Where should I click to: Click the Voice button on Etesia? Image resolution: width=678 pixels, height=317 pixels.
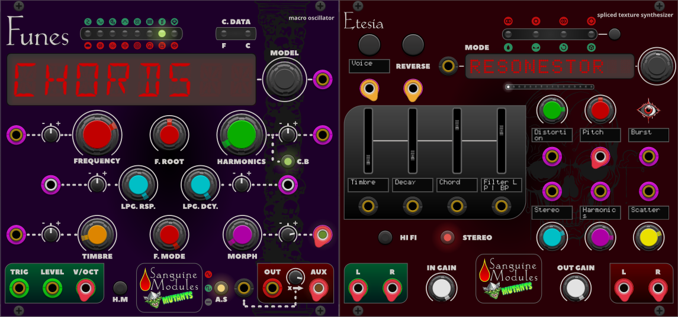click(369, 44)
